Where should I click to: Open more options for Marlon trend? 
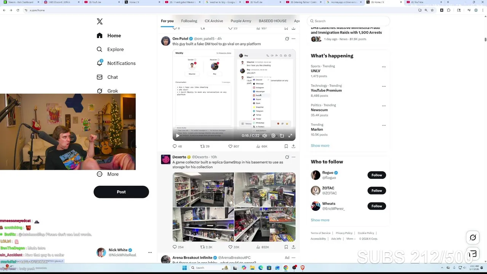[384, 125]
